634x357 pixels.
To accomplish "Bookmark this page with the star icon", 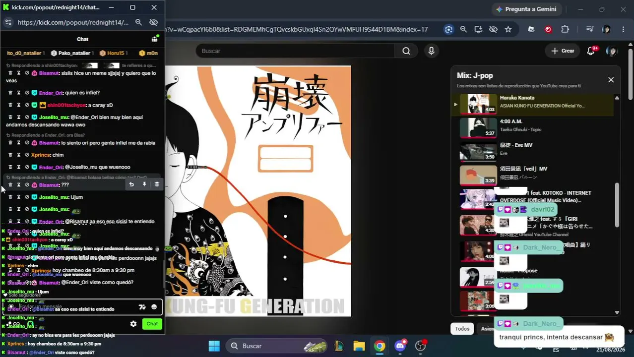I will point(508,29).
